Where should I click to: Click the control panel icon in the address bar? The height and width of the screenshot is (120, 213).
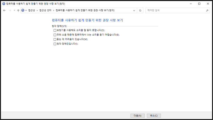pyautogui.click(x=23, y=10)
